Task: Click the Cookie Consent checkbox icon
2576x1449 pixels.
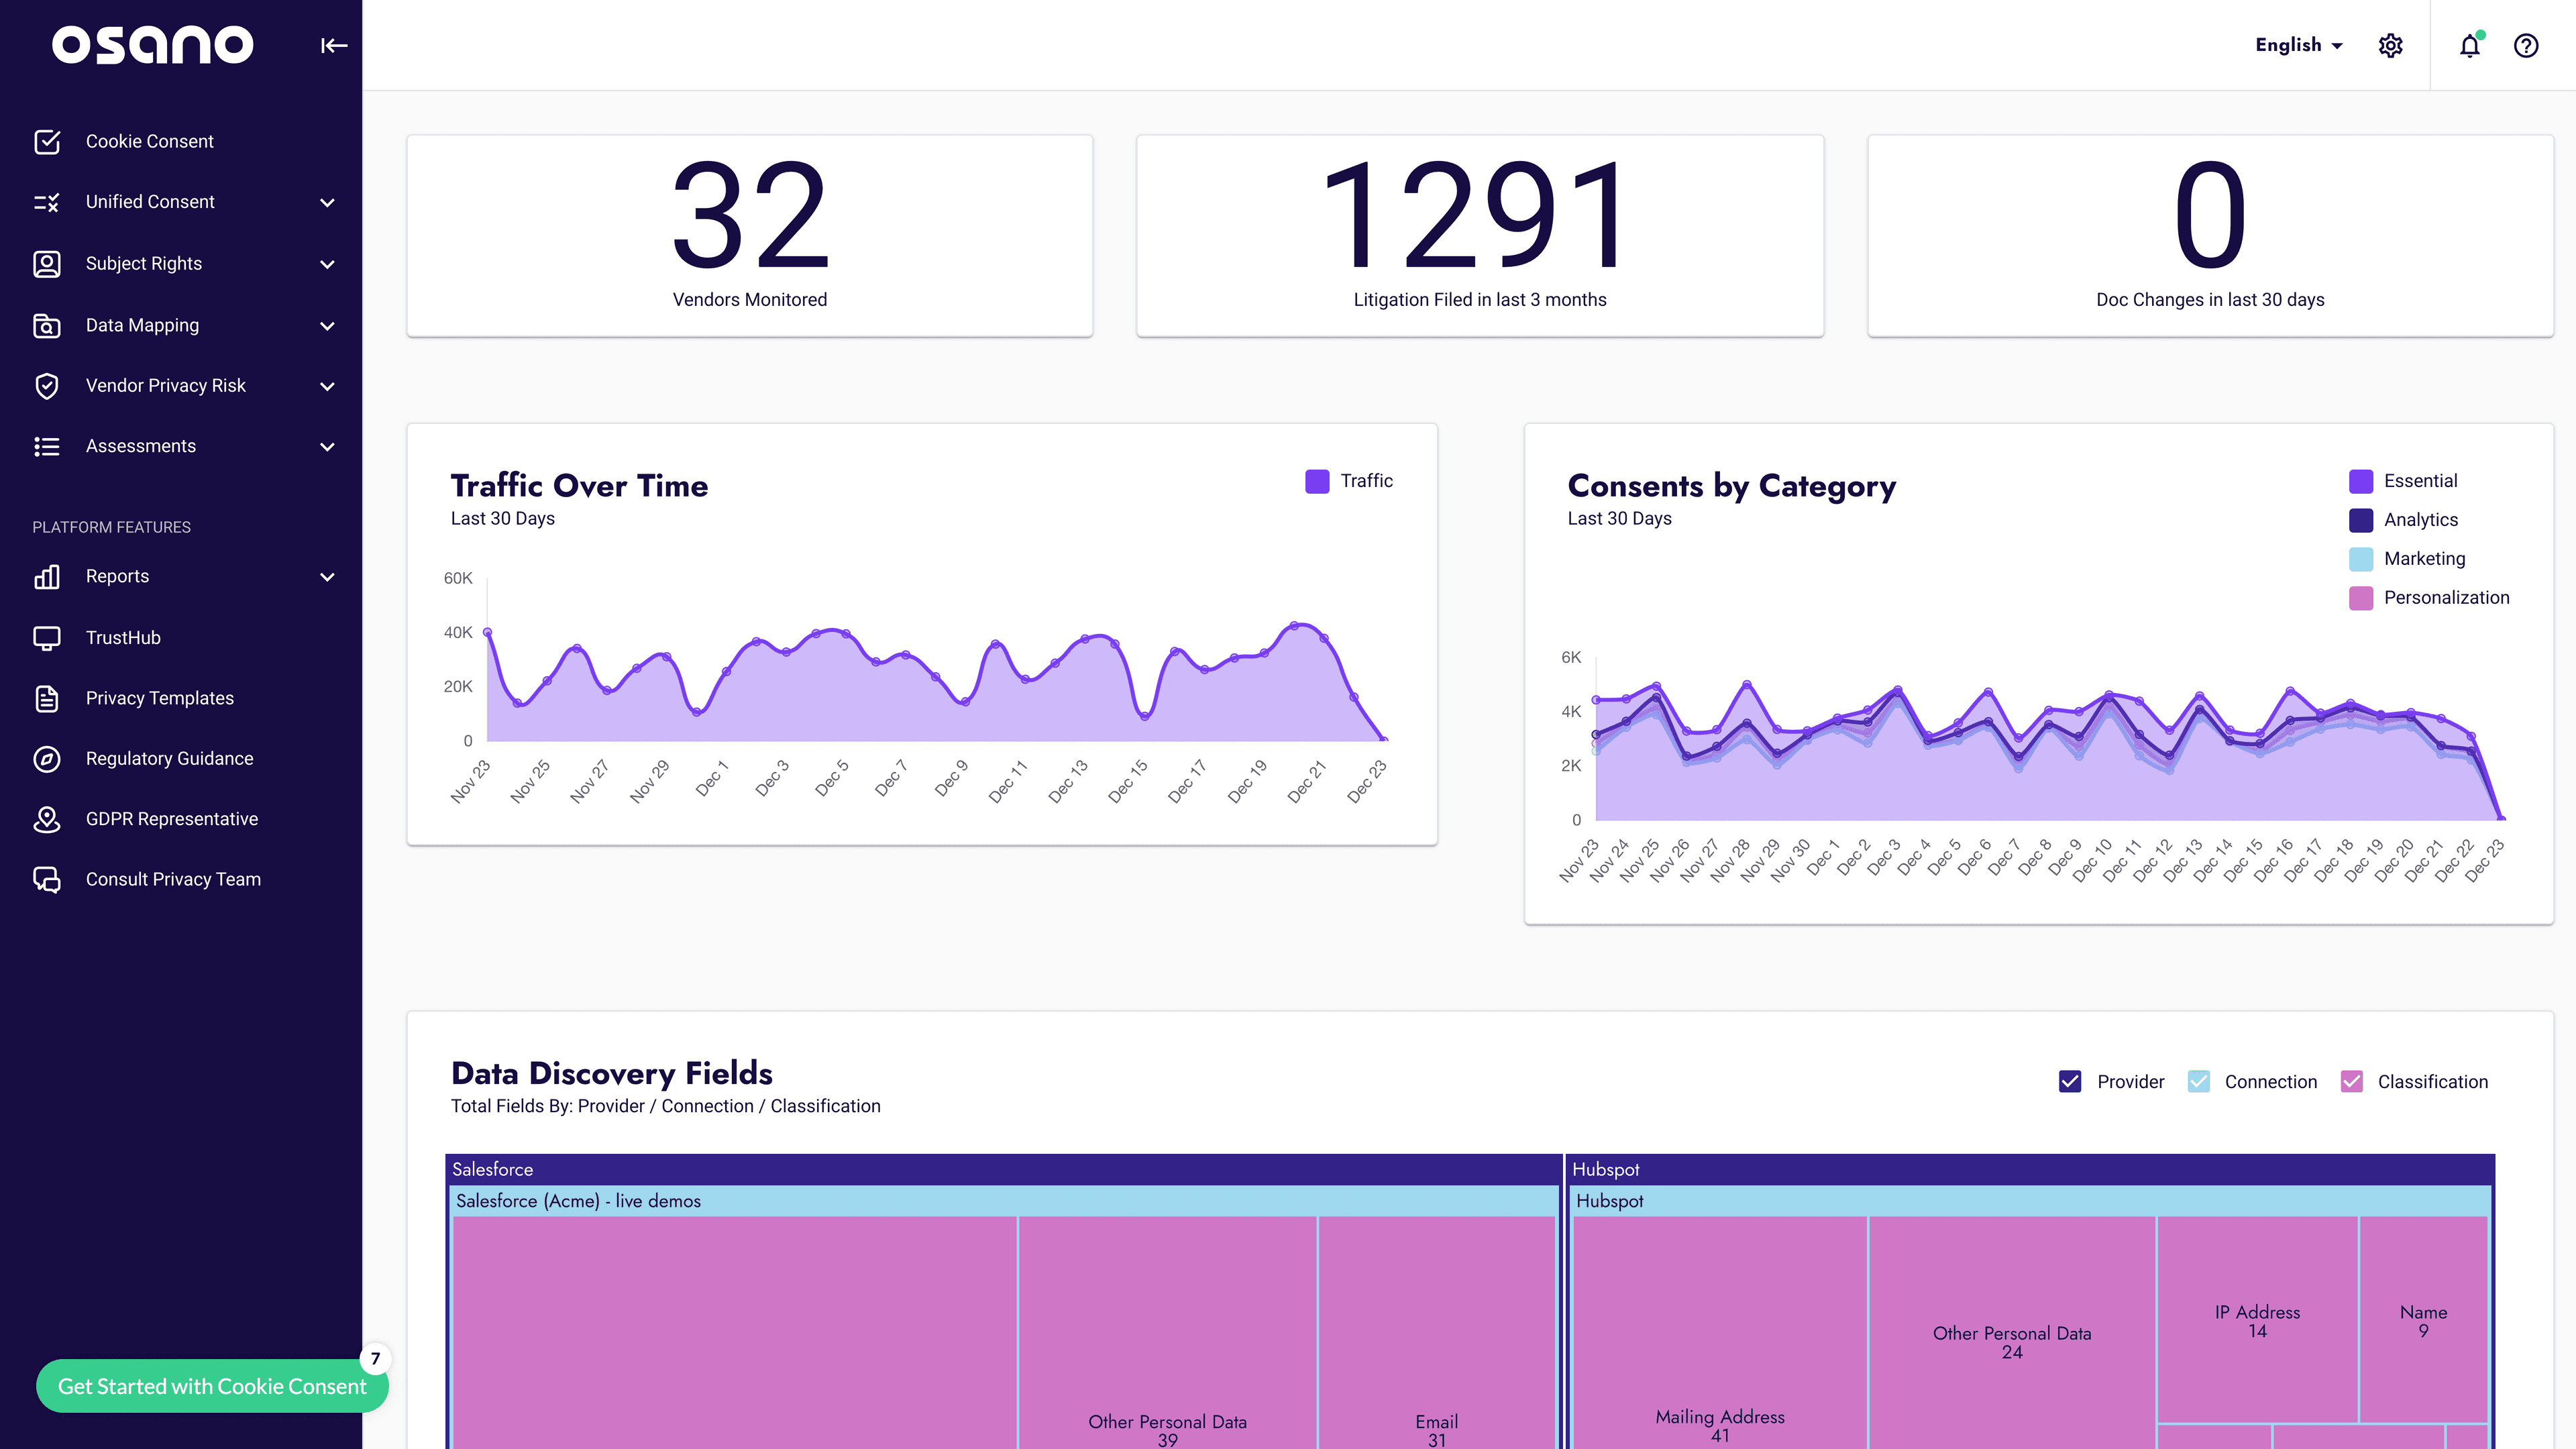Action: pos(47,142)
